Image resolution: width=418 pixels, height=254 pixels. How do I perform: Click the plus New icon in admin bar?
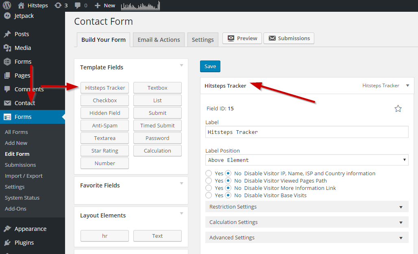click(98, 5)
